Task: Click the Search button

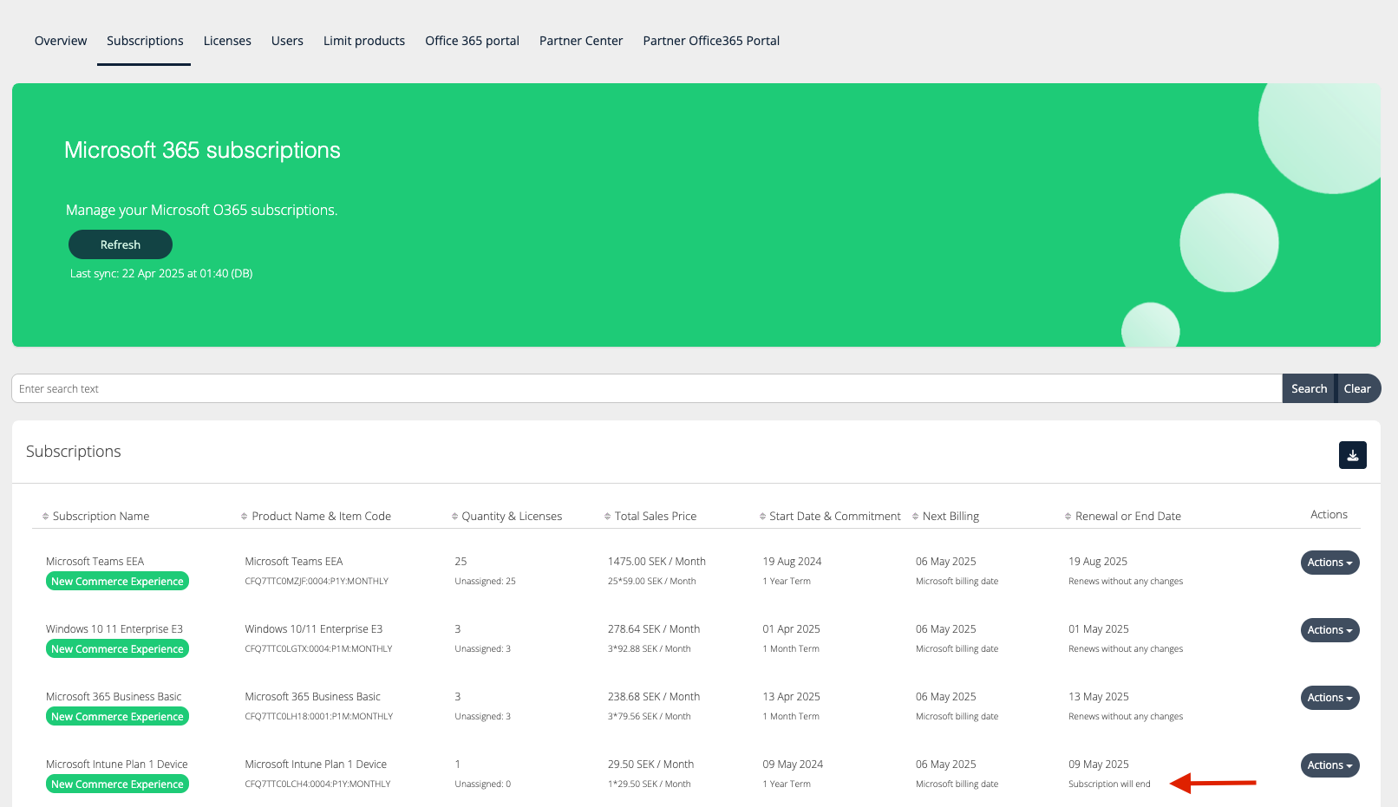Action: coord(1308,389)
